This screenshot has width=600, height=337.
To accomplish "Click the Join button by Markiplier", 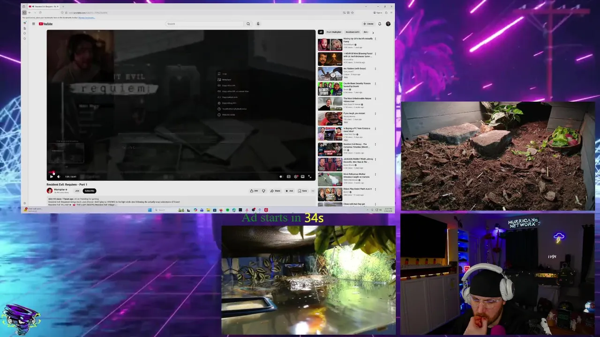I will click(77, 191).
